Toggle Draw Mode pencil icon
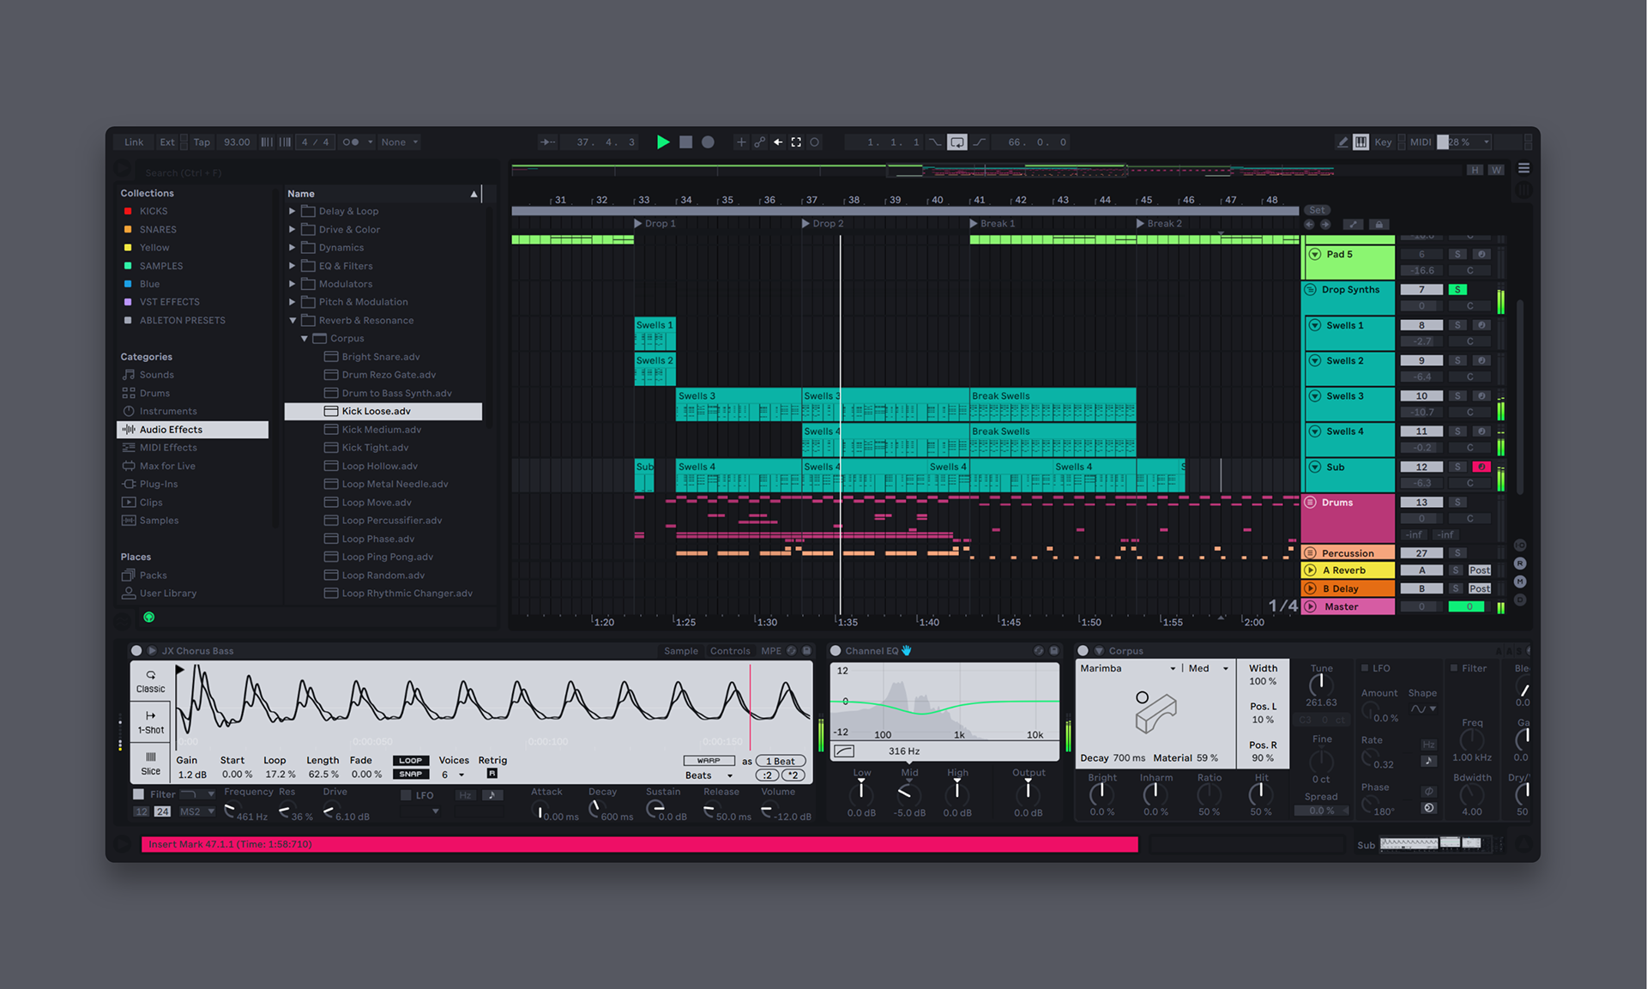1647x989 pixels. (x=1342, y=142)
